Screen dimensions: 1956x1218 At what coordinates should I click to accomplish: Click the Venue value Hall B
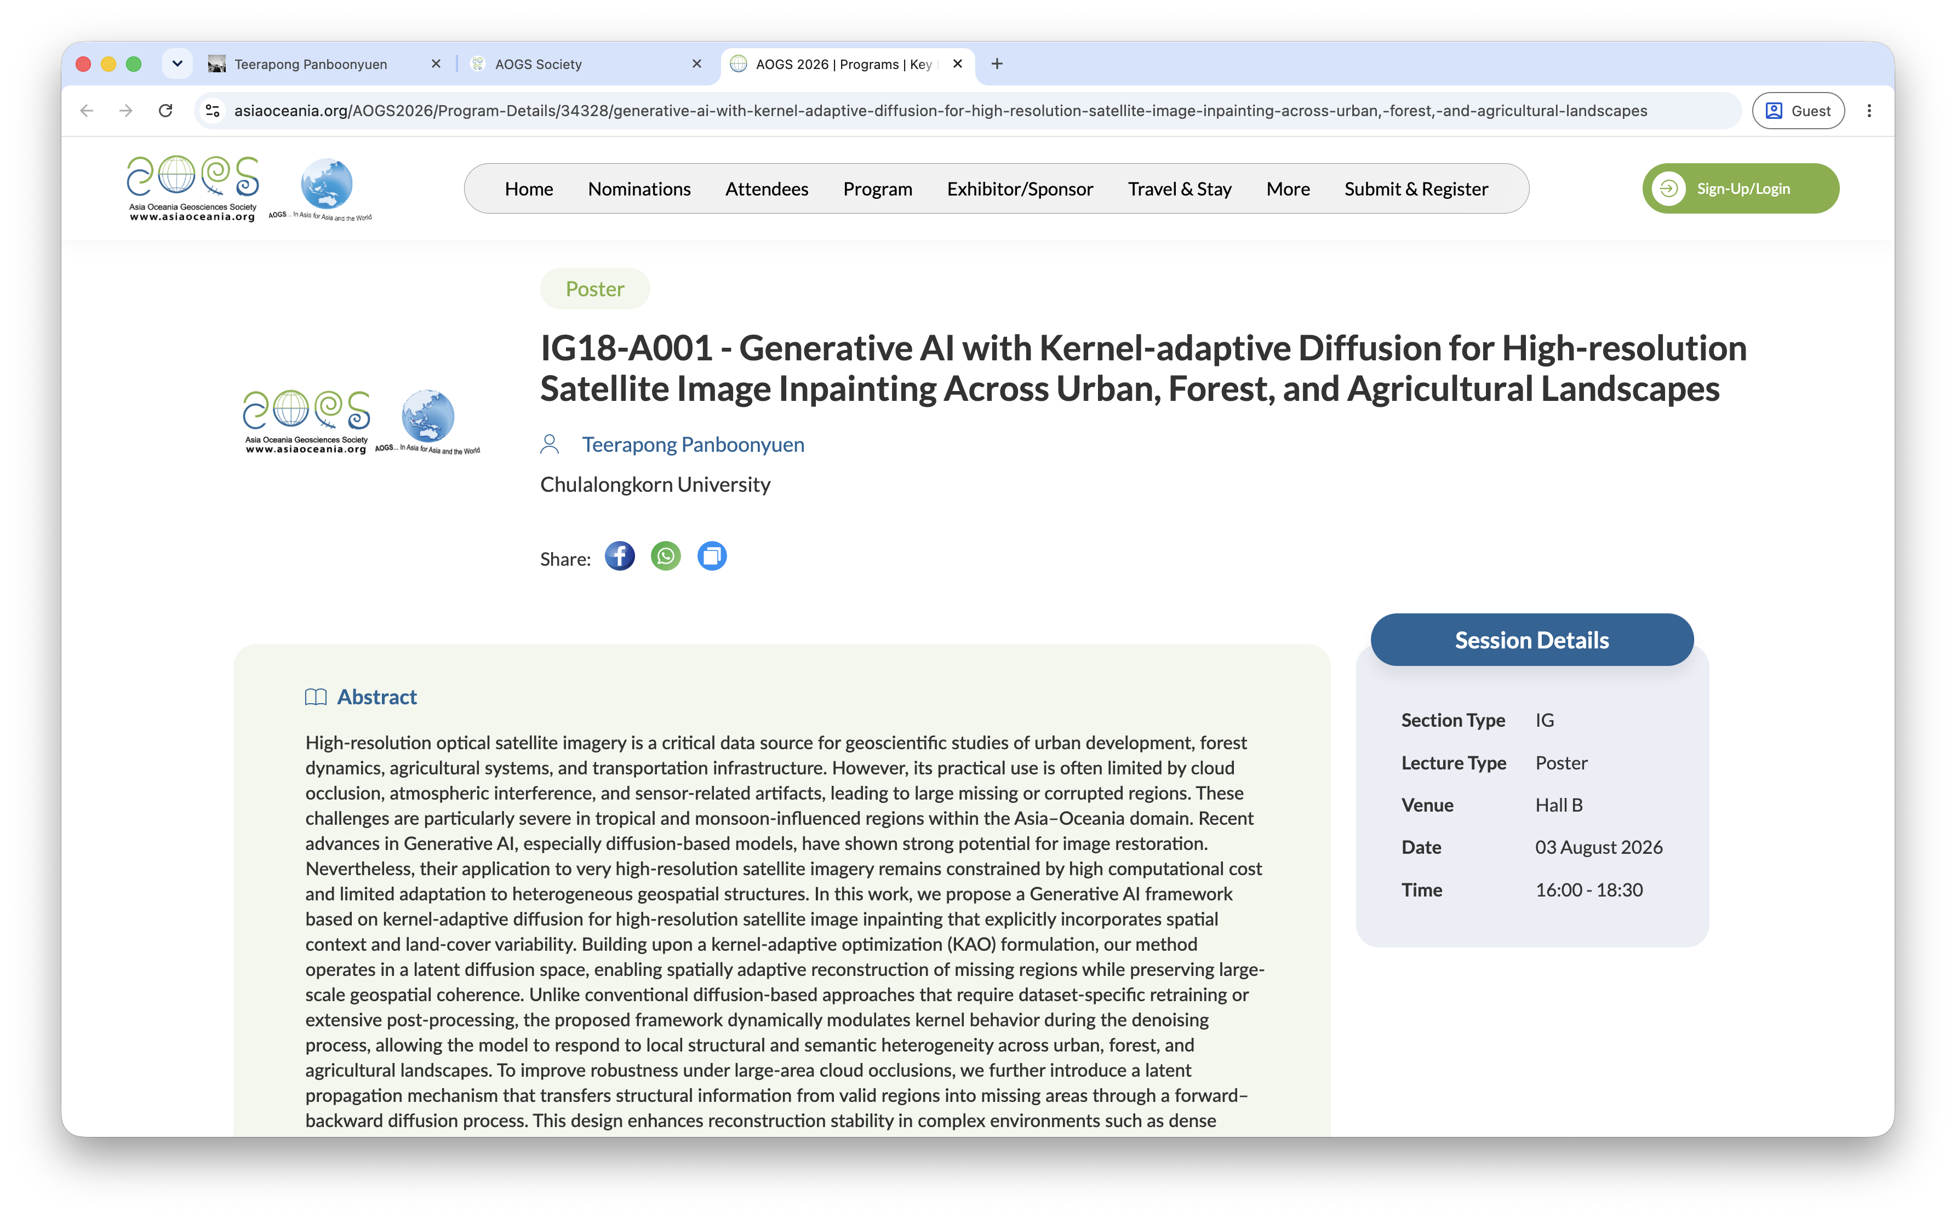tap(1559, 805)
